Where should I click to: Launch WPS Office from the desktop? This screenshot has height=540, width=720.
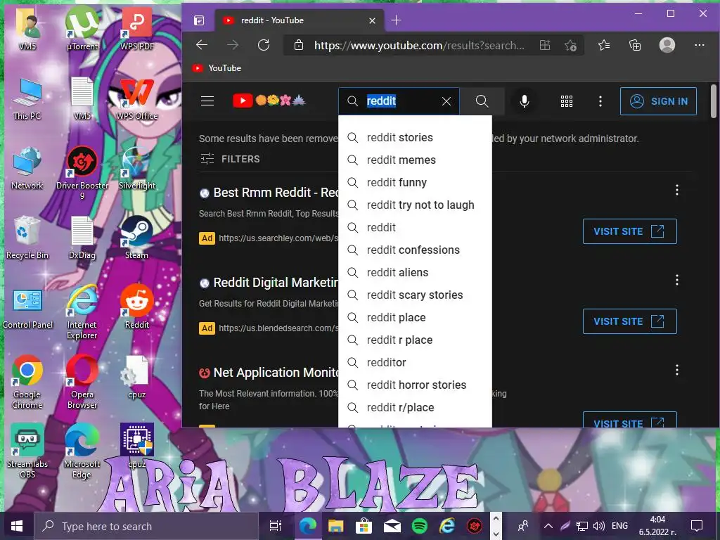pos(137,98)
